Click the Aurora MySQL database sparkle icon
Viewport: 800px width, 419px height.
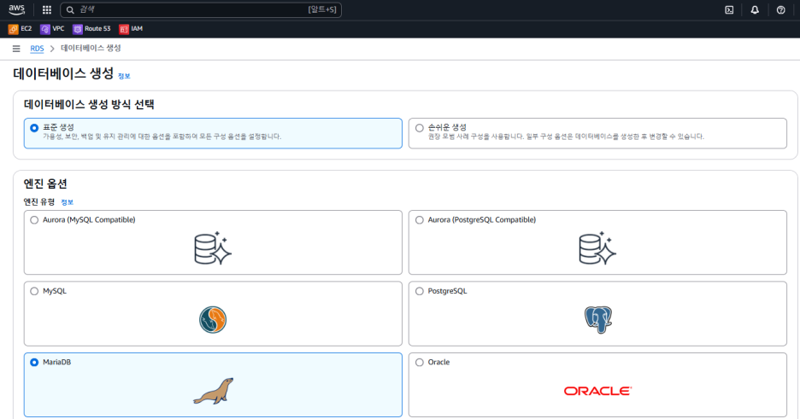click(213, 248)
